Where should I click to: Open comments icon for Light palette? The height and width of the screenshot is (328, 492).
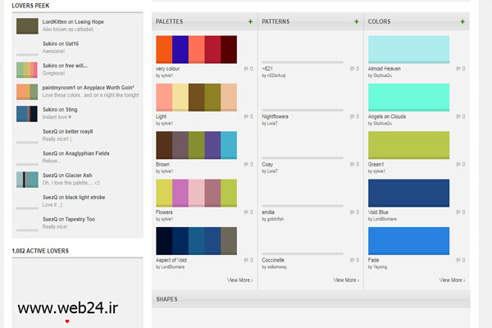tap(246, 116)
